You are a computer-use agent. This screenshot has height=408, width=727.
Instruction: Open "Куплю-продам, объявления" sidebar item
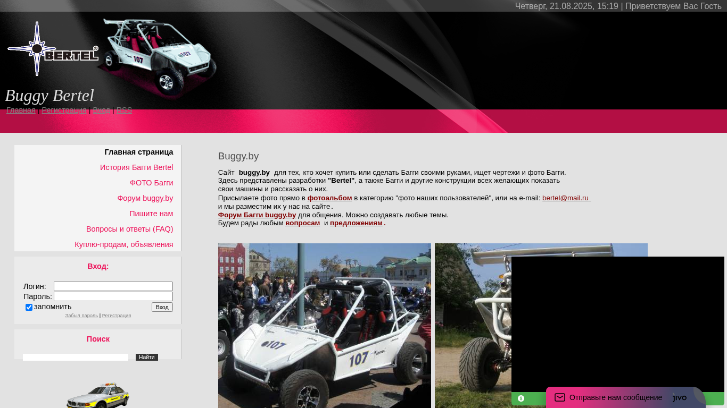124,244
